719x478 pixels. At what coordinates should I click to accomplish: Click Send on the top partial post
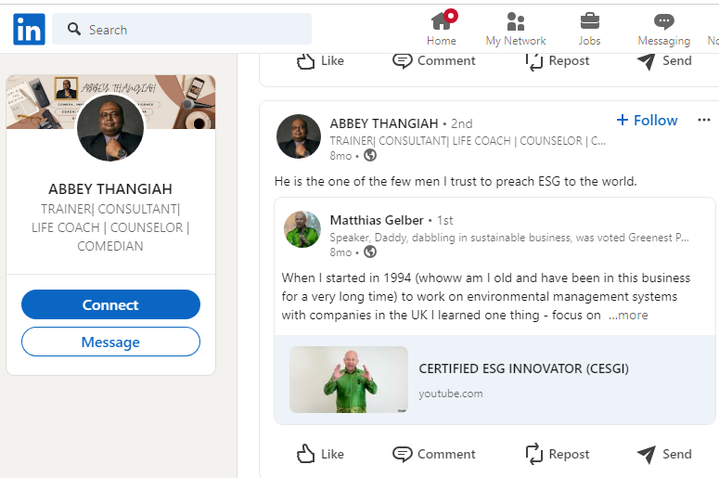[664, 60]
